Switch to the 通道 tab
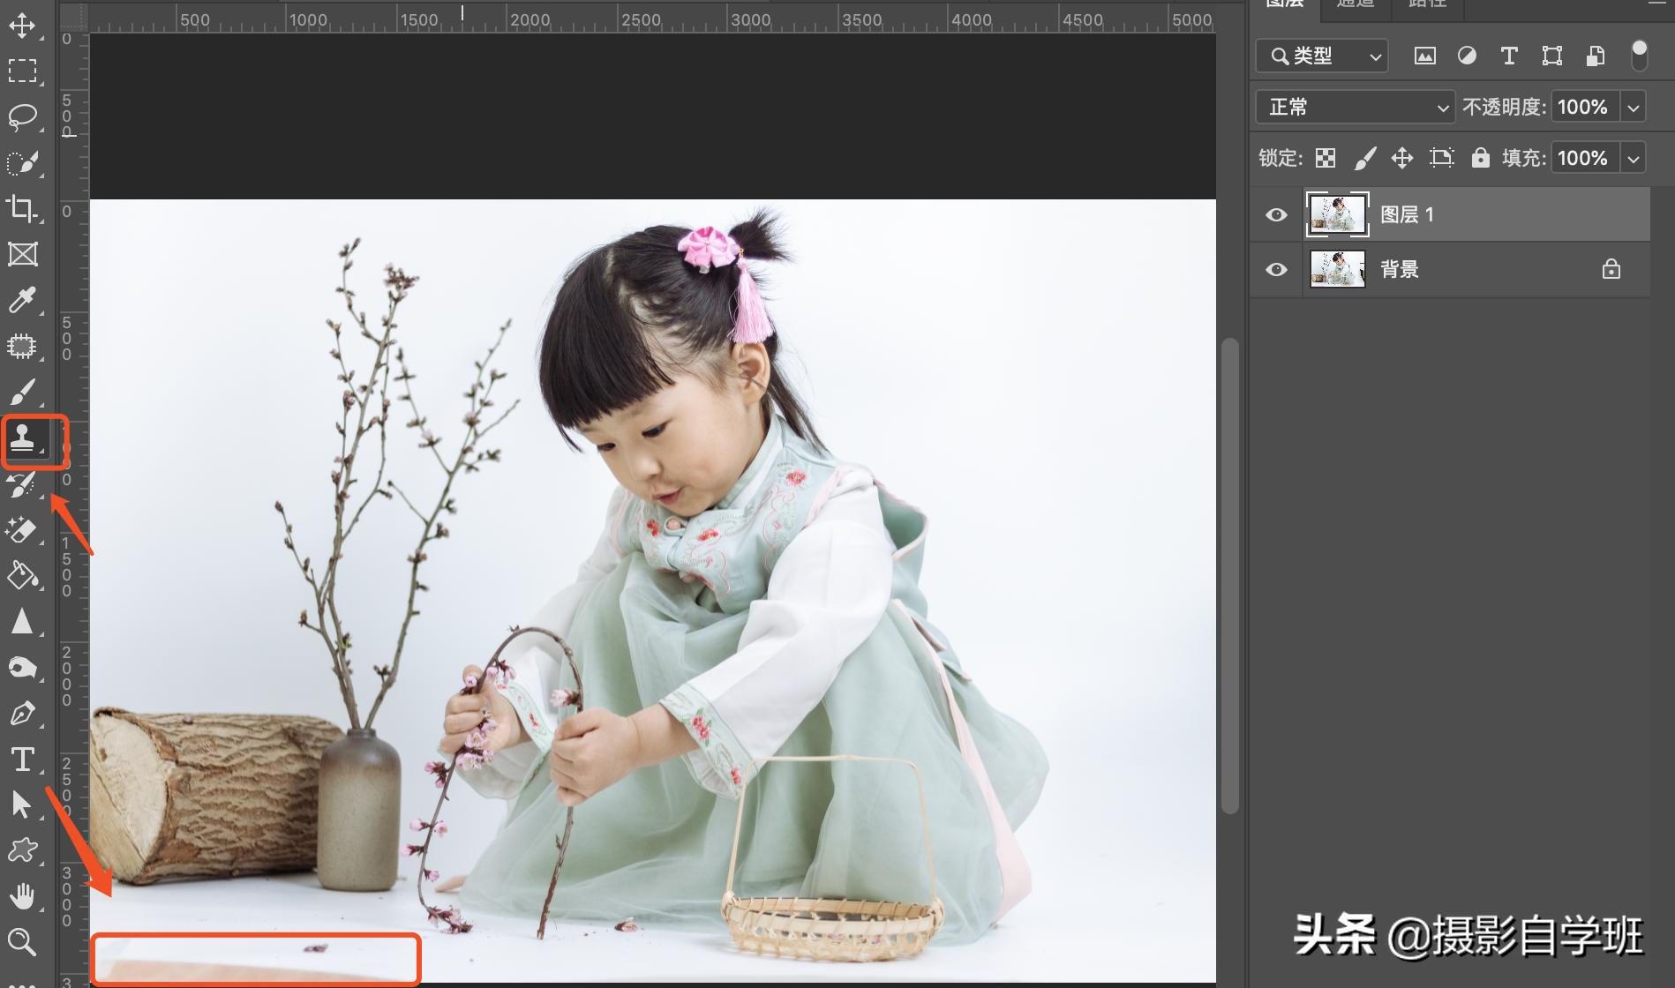The height and width of the screenshot is (988, 1675). 1356,4
